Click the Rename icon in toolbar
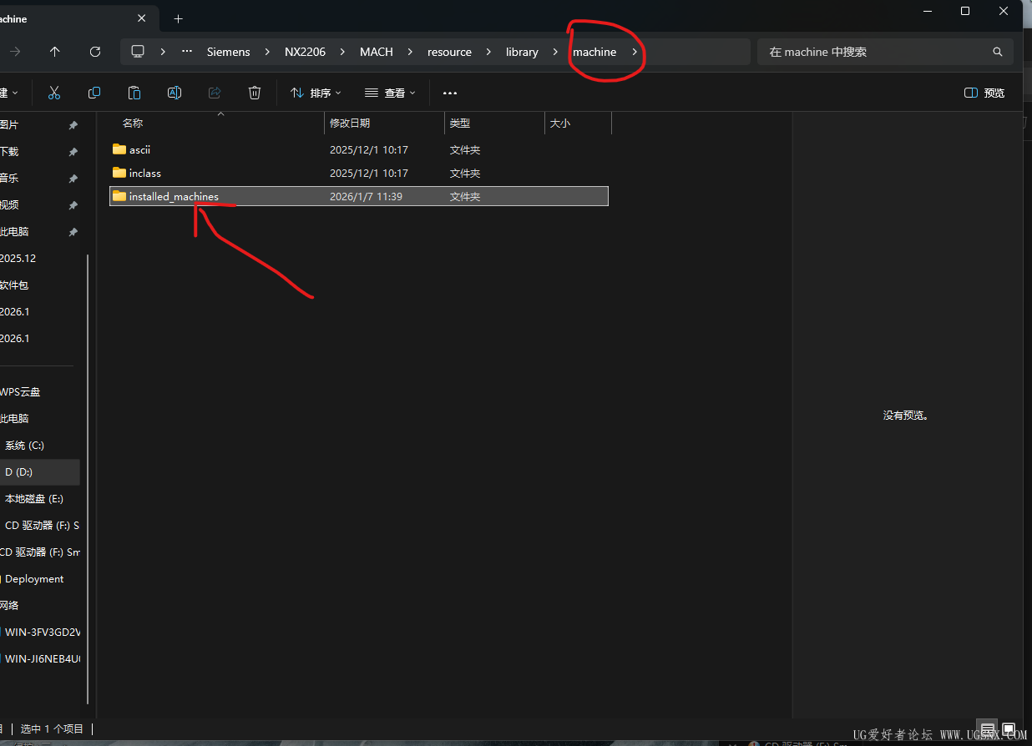Viewport: 1032px width, 746px height. (175, 93)
